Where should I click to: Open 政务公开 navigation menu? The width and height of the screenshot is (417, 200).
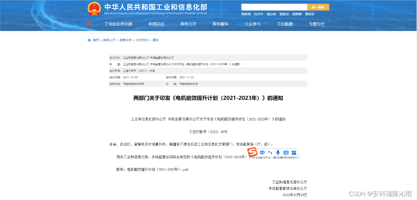(x=188, y=24)
